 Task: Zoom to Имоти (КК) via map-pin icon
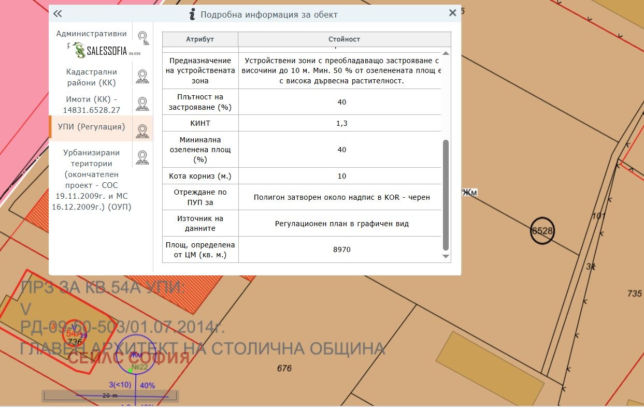142,104
